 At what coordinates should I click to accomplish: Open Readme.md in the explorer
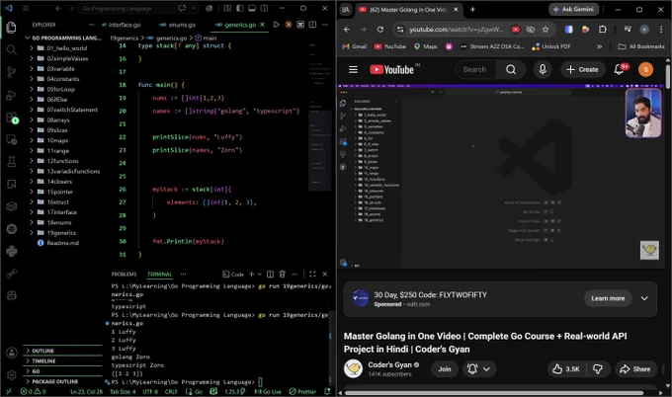click(x=63, y=243)
